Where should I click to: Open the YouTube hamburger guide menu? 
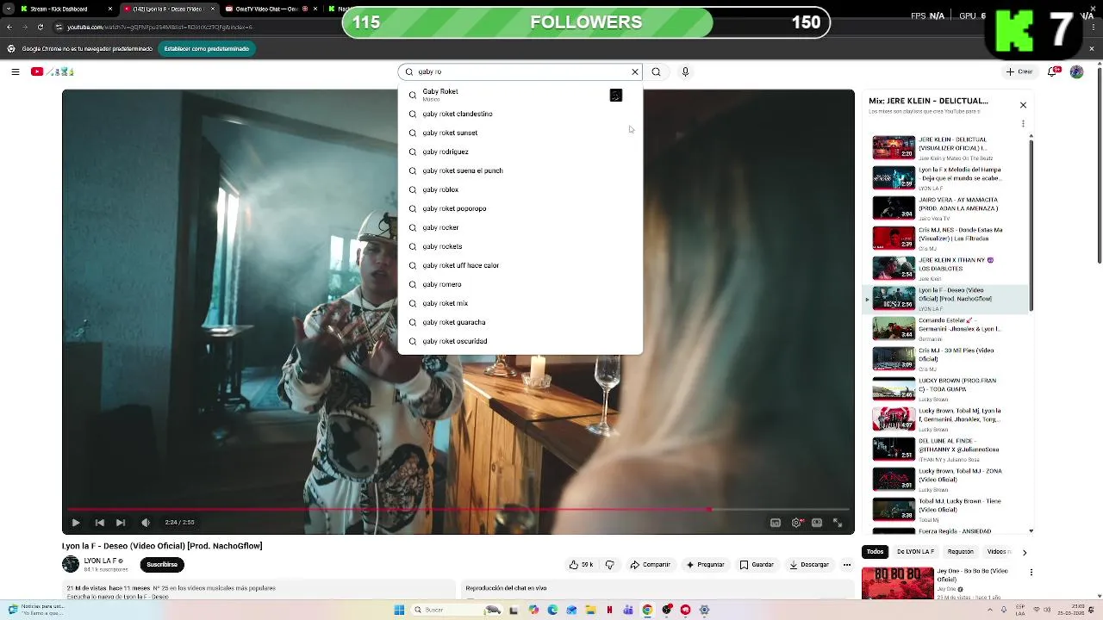click(16, 72)
